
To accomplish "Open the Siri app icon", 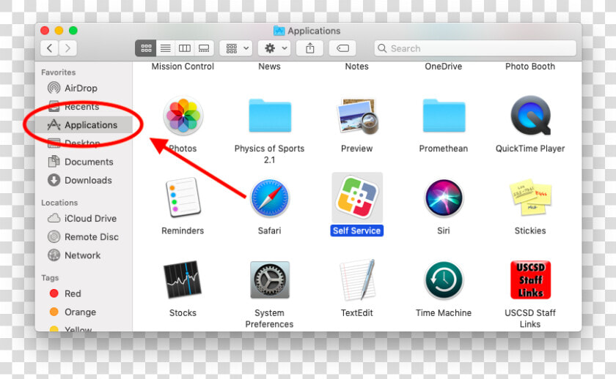I will (444, 198).
